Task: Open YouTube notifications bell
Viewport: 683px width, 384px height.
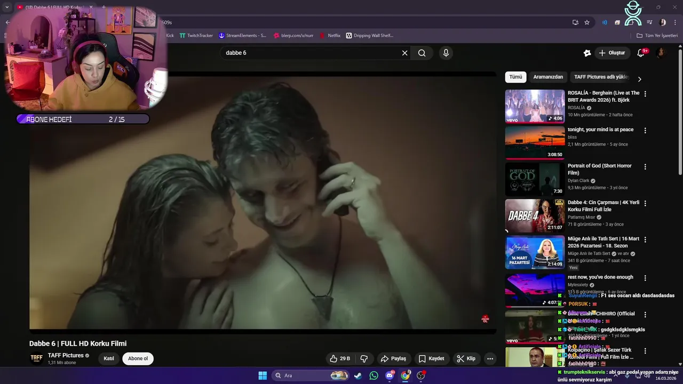Action: click(x=641, y=53)
